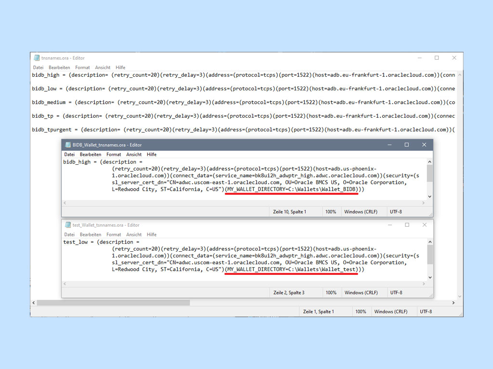This screenshot has height=369, width=493.
Task: Click scroll-down arrow in test_Wallet window
Action: (x=430, y=277)
